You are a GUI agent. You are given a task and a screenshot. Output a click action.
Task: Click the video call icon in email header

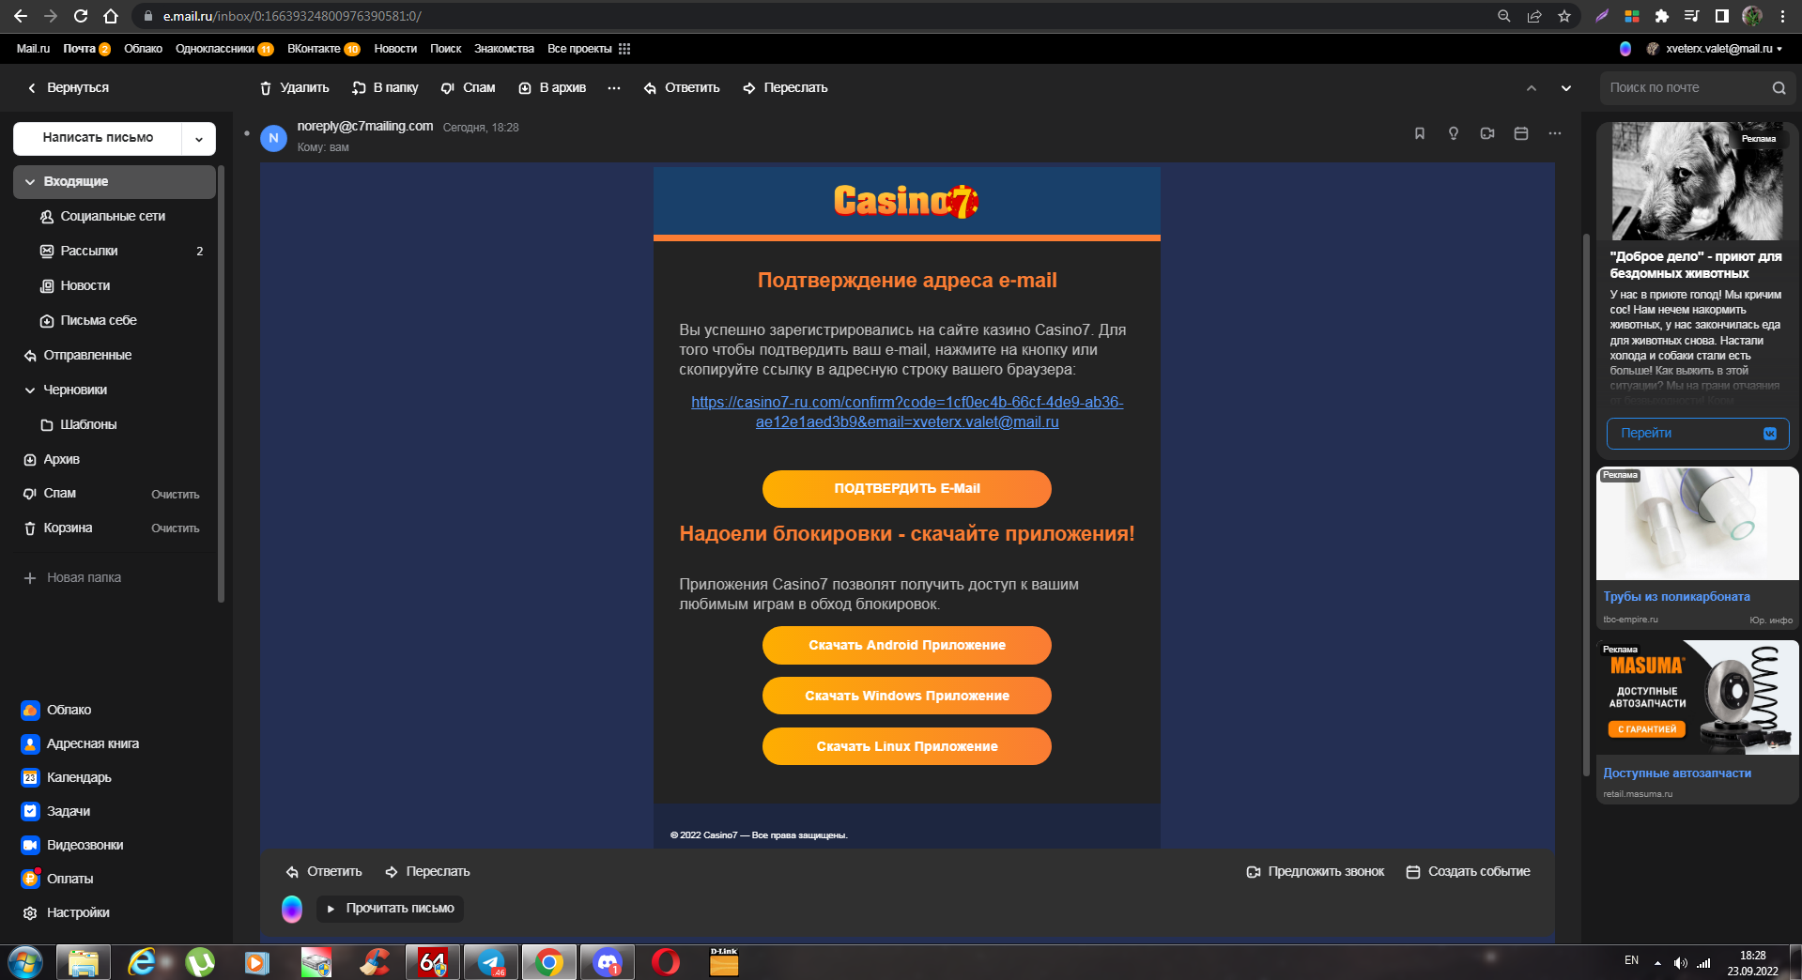coord(1487,133)
